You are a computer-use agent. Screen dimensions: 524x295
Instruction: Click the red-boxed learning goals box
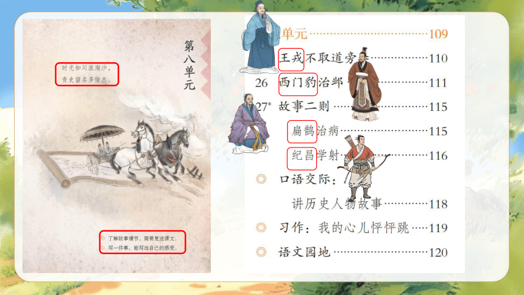tap(143, 242)
